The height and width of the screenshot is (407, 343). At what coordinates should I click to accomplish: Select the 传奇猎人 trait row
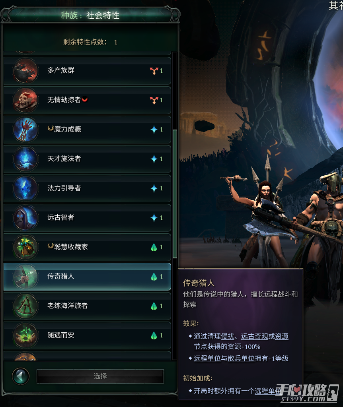87,277
